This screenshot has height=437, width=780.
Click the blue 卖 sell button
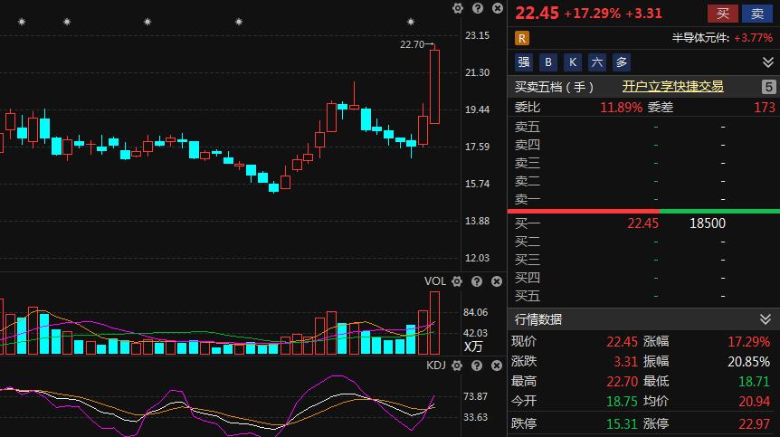757,14
